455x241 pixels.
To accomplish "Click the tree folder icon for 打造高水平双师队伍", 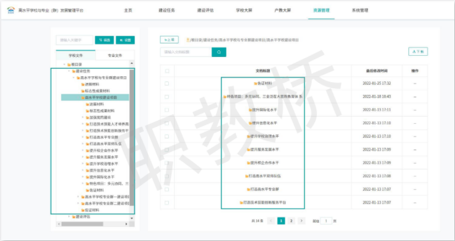I will (88, 144).
